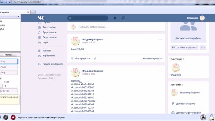Click the Аудиозаписи note icon
This screenshot has width=215, height=121.
pyautogui.click(x=39, y=32)
